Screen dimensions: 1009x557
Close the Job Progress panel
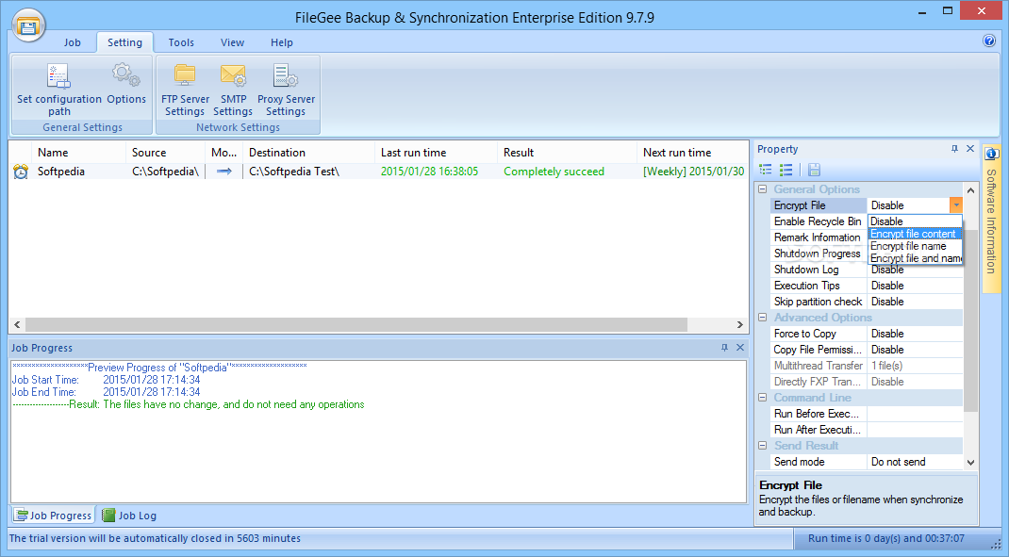740,348
